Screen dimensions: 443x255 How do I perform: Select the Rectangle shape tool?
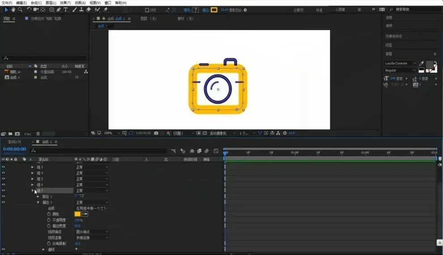pyautogui.click(x=52, y=9)
